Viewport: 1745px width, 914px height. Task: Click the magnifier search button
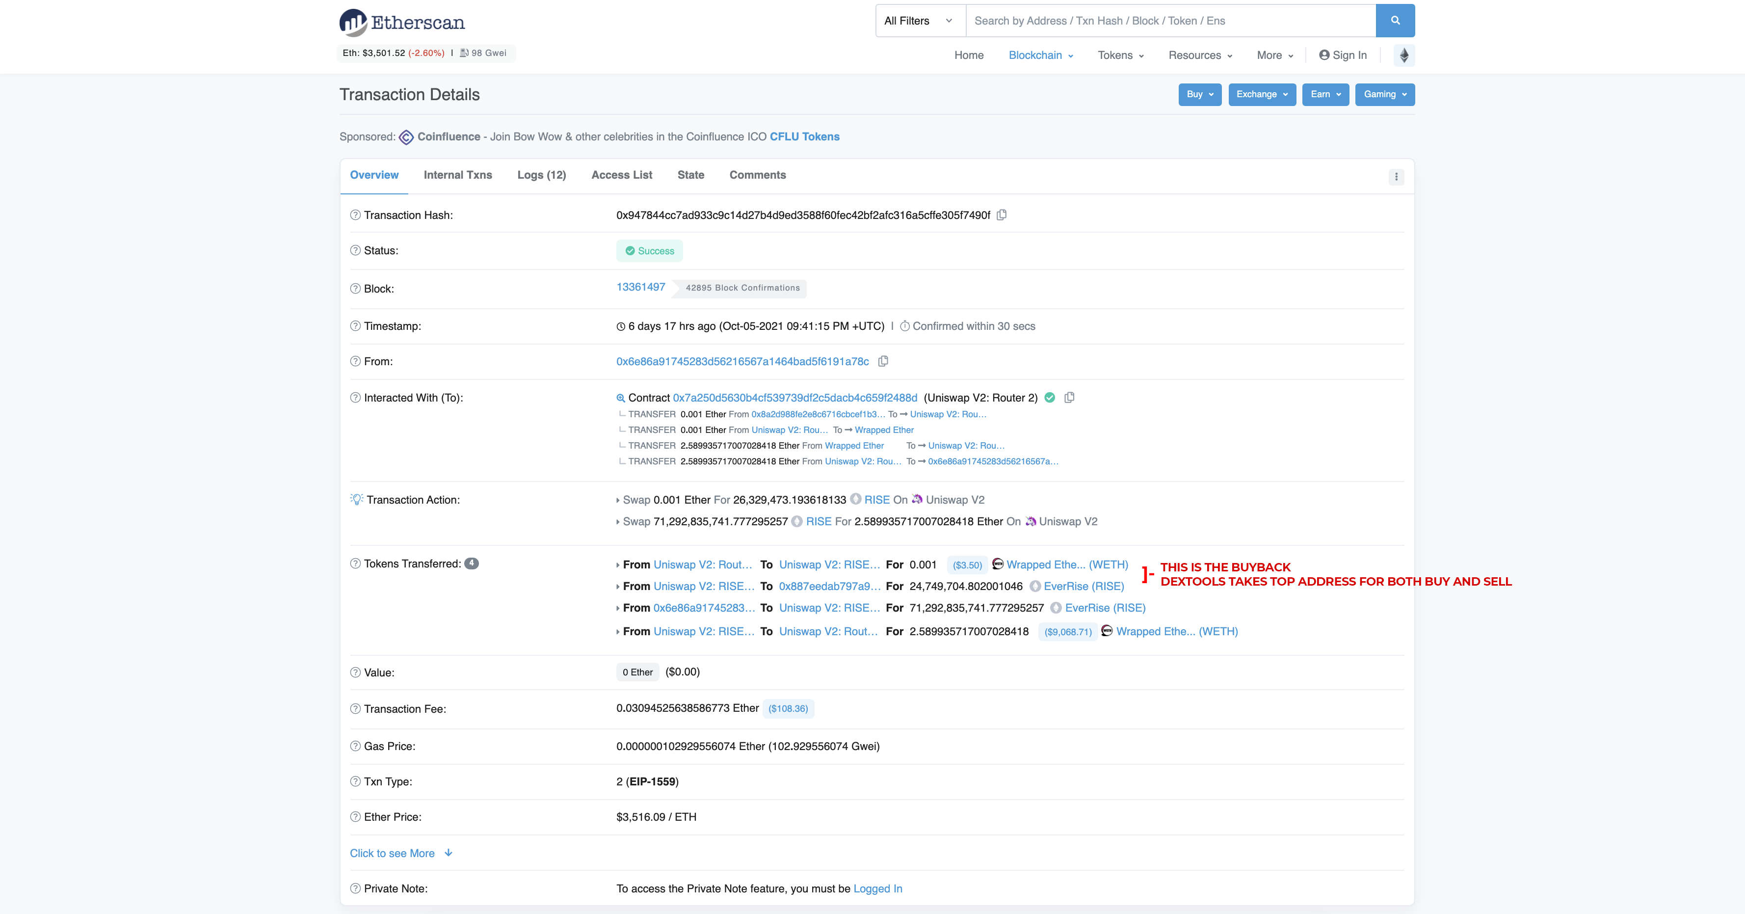[1395, 20]
